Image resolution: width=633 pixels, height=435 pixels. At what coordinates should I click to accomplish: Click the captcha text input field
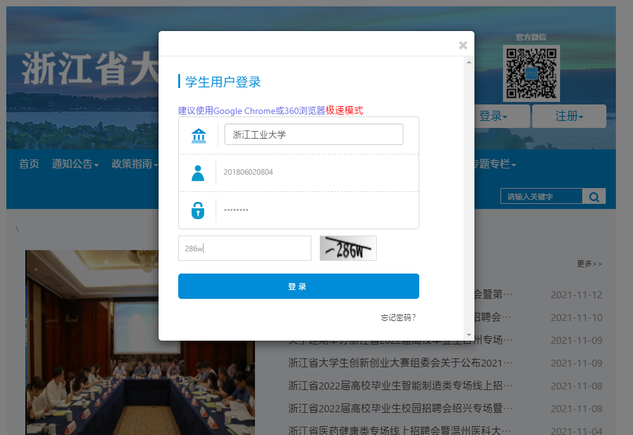pos(244,248)
